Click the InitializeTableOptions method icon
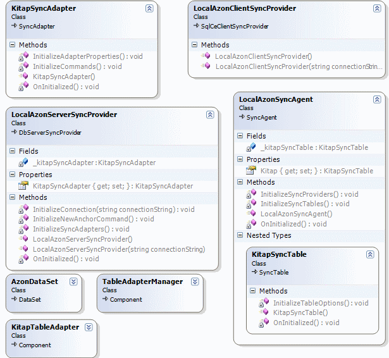The width and height of the screenshot is (389, 358). coord(264,303)
